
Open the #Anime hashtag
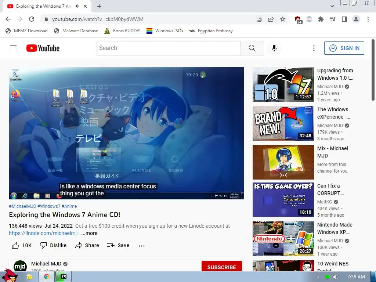tap(69, 206)
